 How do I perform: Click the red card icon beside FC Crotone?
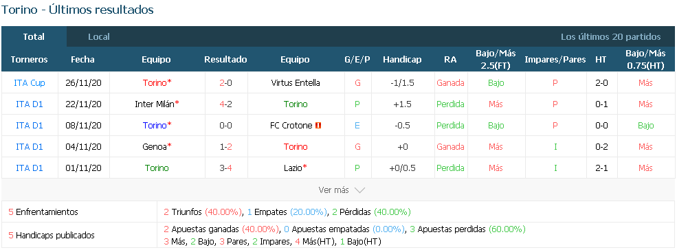[x=319, y=126]
